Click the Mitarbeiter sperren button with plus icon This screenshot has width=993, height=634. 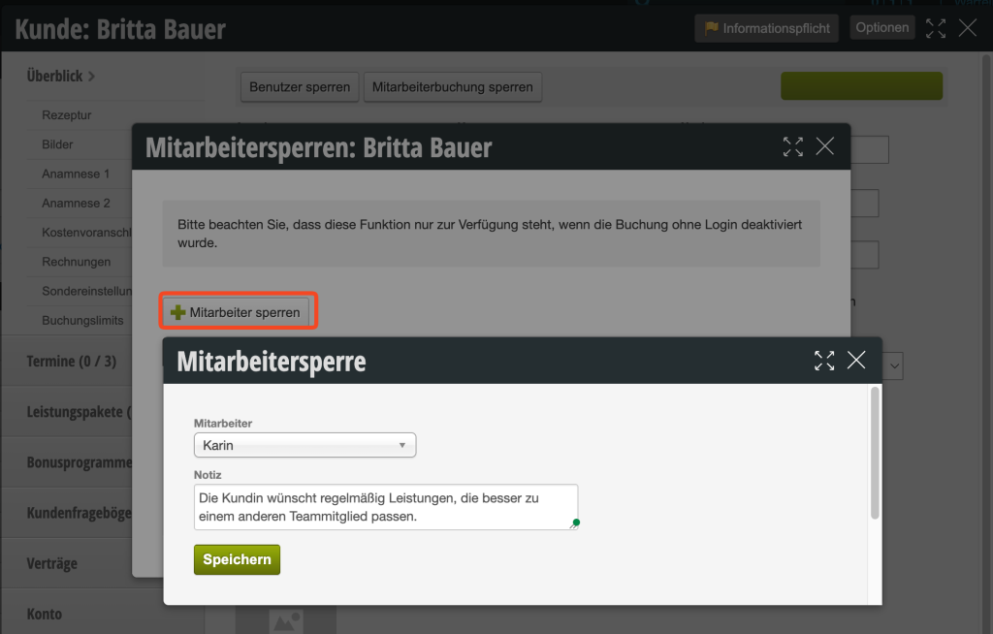tap(236, 312)
